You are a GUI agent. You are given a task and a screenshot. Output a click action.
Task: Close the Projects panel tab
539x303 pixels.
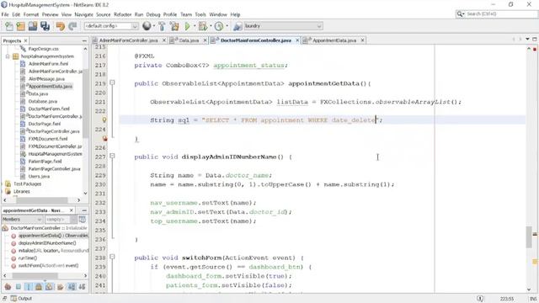[25, 40]
